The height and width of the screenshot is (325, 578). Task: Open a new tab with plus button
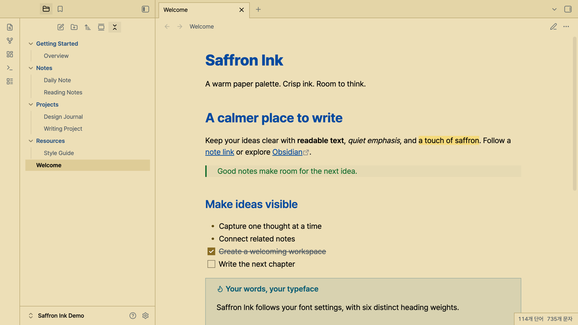click(258, 9)
